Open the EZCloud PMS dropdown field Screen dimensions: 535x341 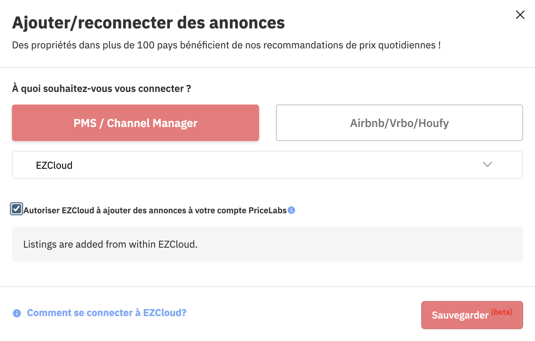pyautogui.click(x=267, y=165)
